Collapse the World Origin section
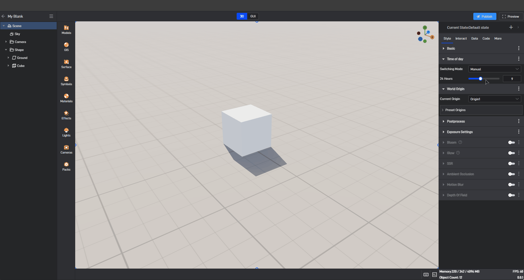Viewport: 524px width, 280px height. [443, 89]
